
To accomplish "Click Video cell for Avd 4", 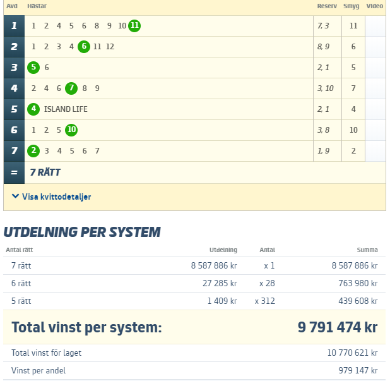I will pos(375,88).
